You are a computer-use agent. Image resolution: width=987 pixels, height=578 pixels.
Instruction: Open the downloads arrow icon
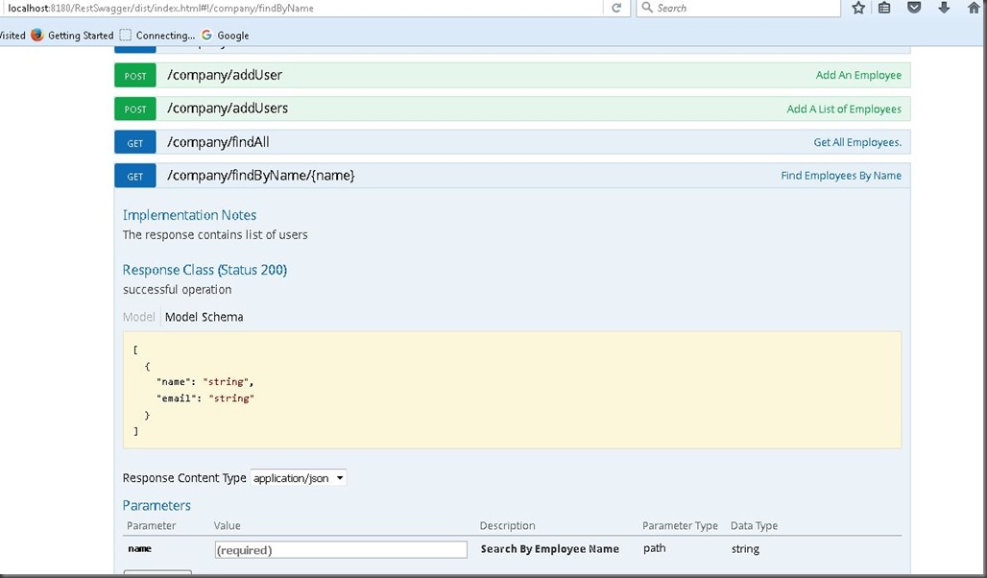point(944,8)
